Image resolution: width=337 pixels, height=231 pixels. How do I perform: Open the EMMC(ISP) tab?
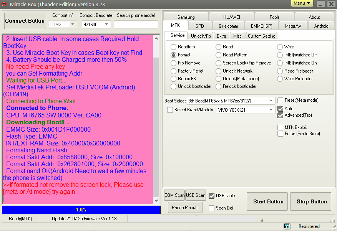point(262,26)
